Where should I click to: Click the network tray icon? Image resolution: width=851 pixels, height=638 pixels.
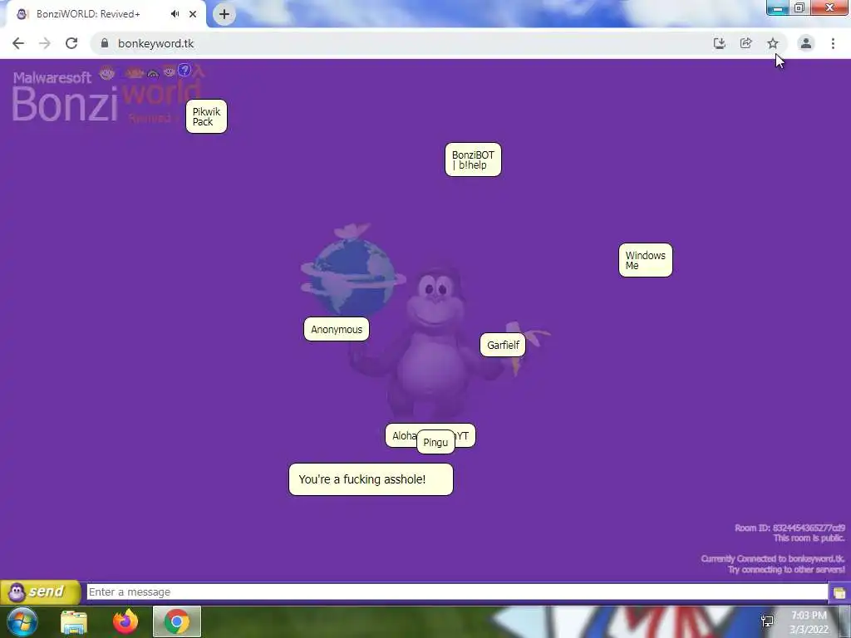(x=767, y=621)
